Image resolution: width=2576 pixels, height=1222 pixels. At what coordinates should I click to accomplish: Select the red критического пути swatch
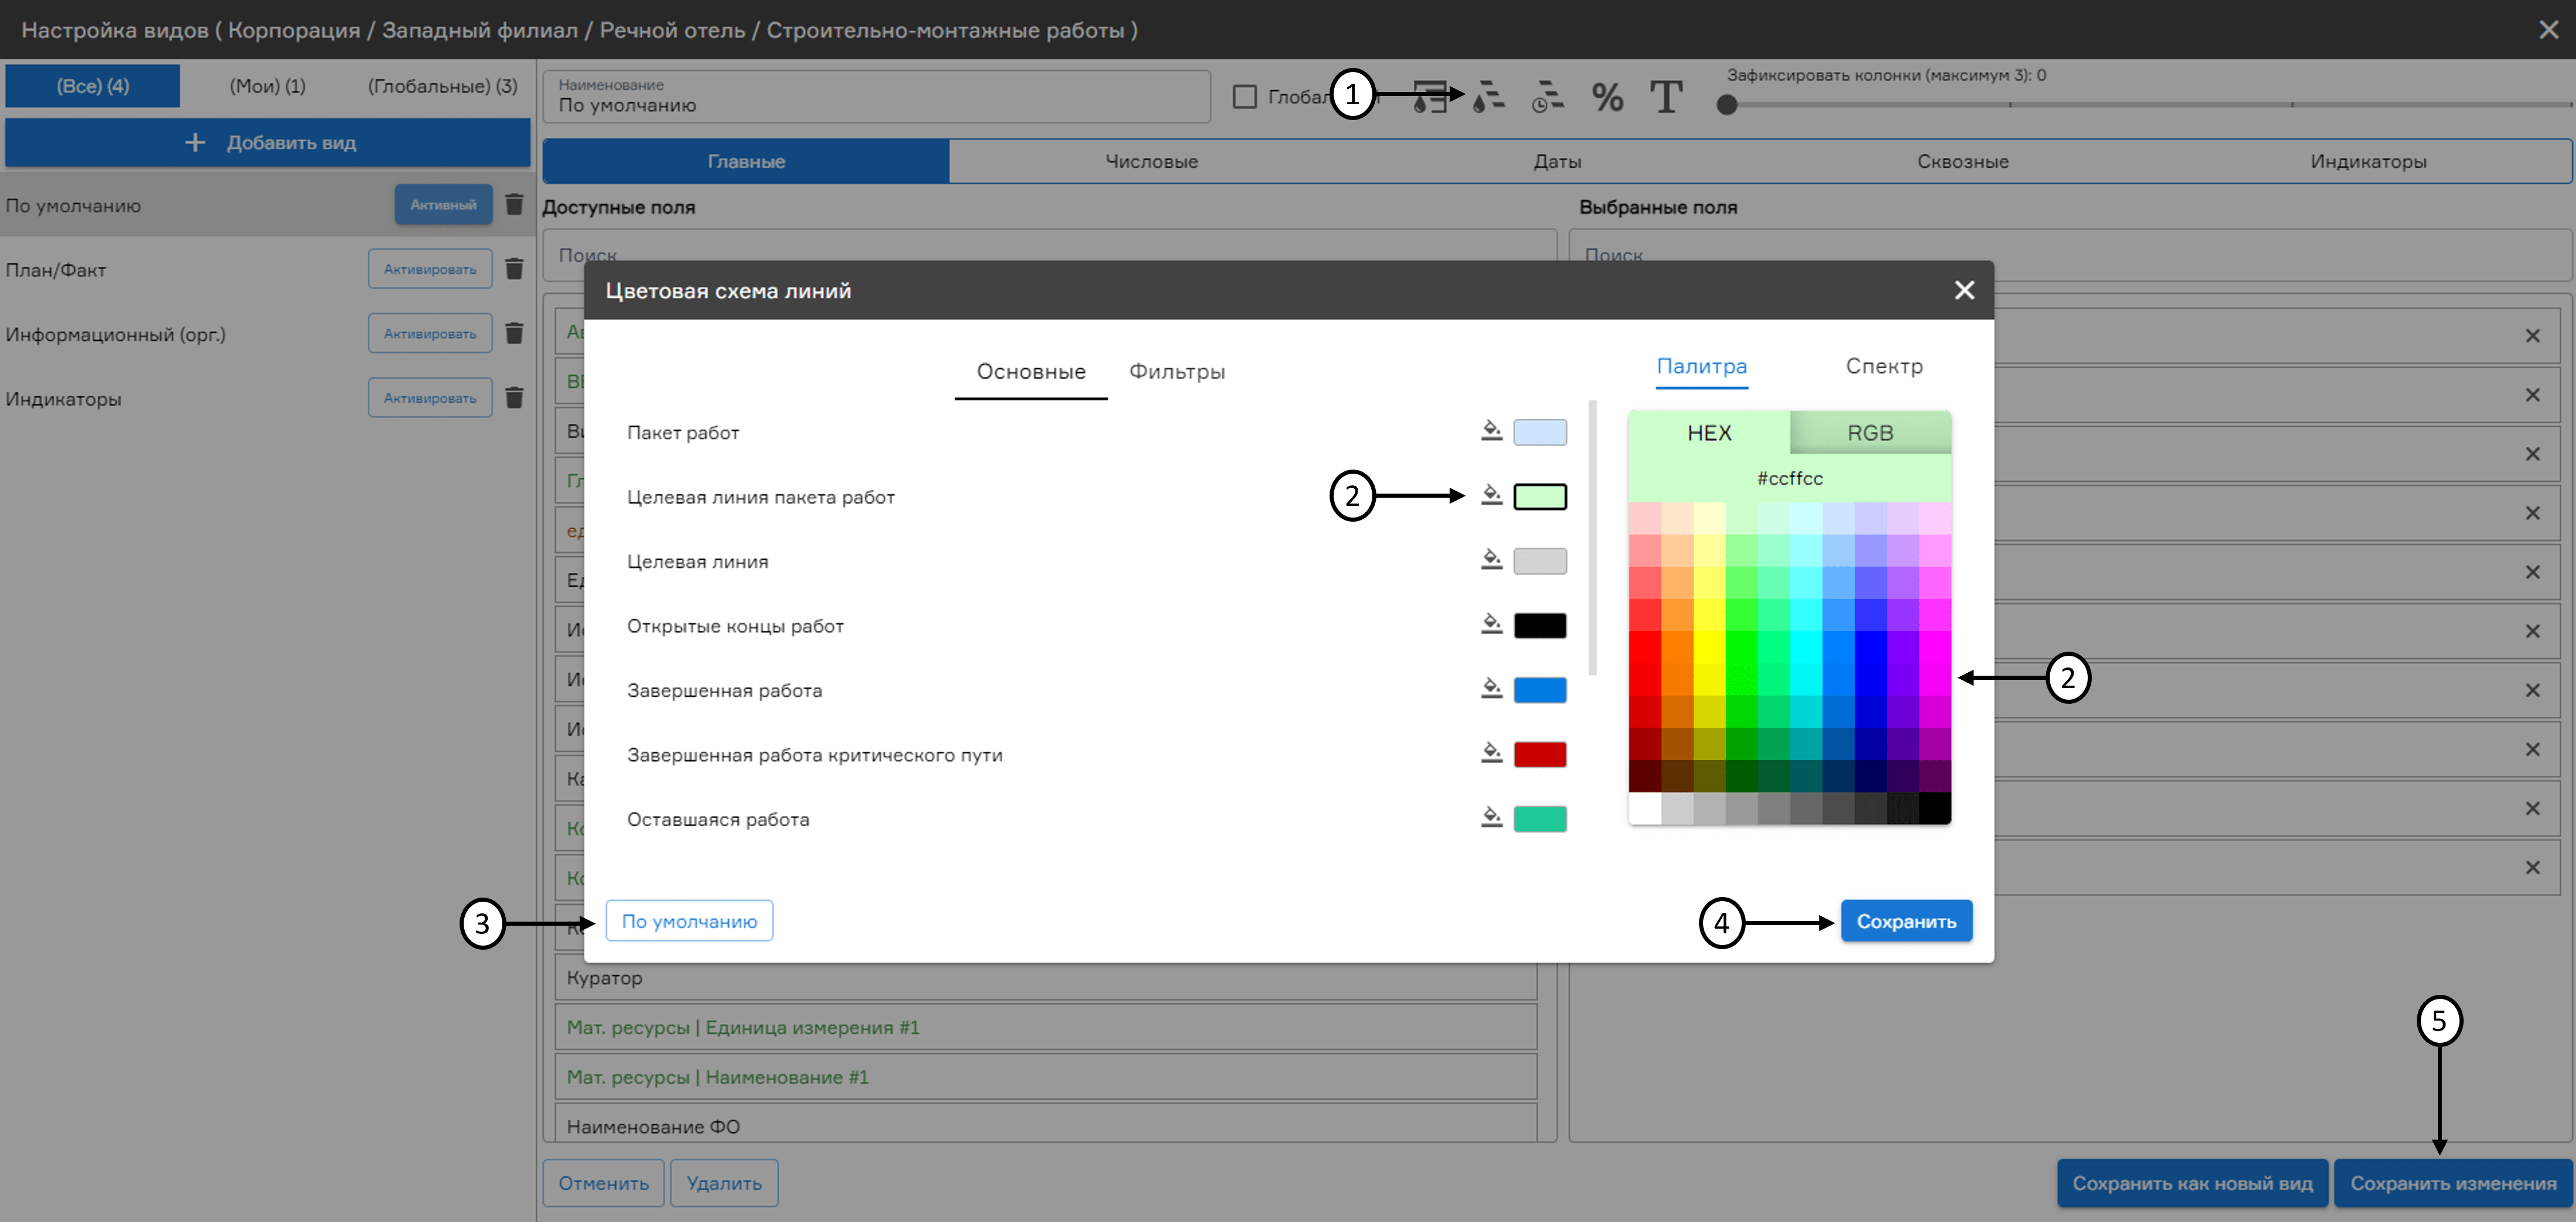click(x=1540, y=754)
